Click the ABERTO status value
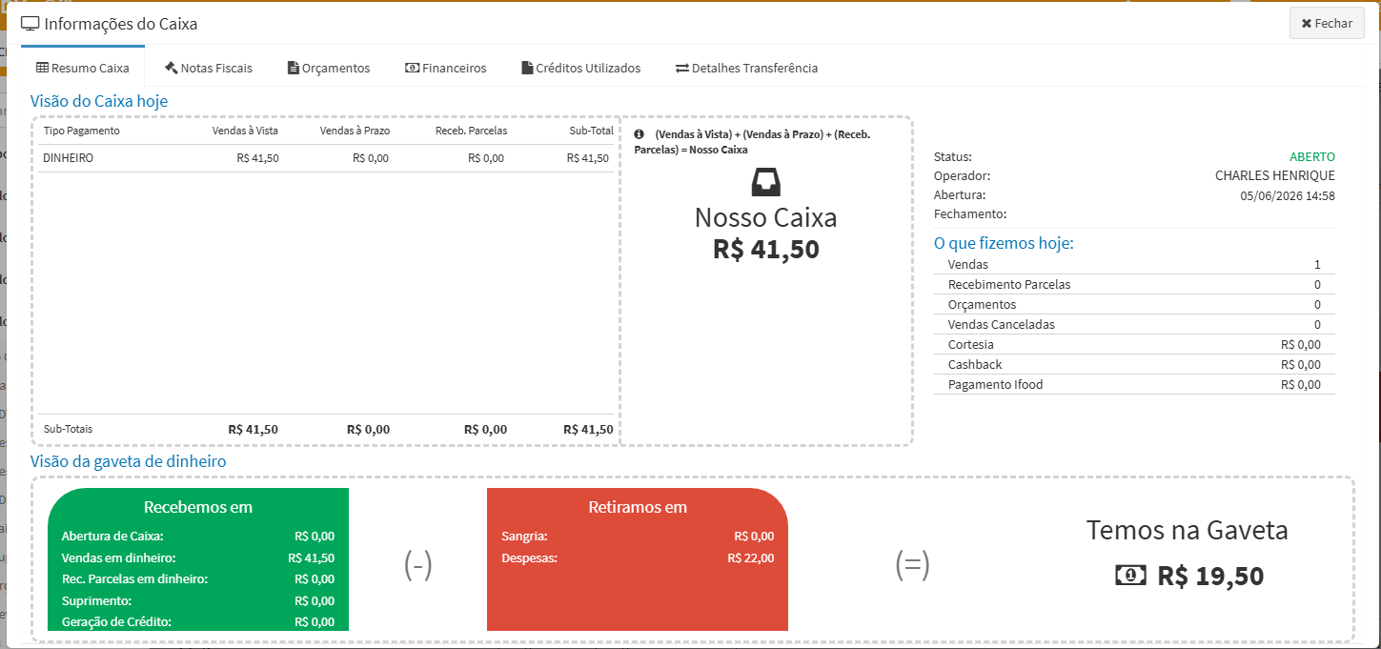Screen dimensions: 1381x649 tap(1312, 156)
